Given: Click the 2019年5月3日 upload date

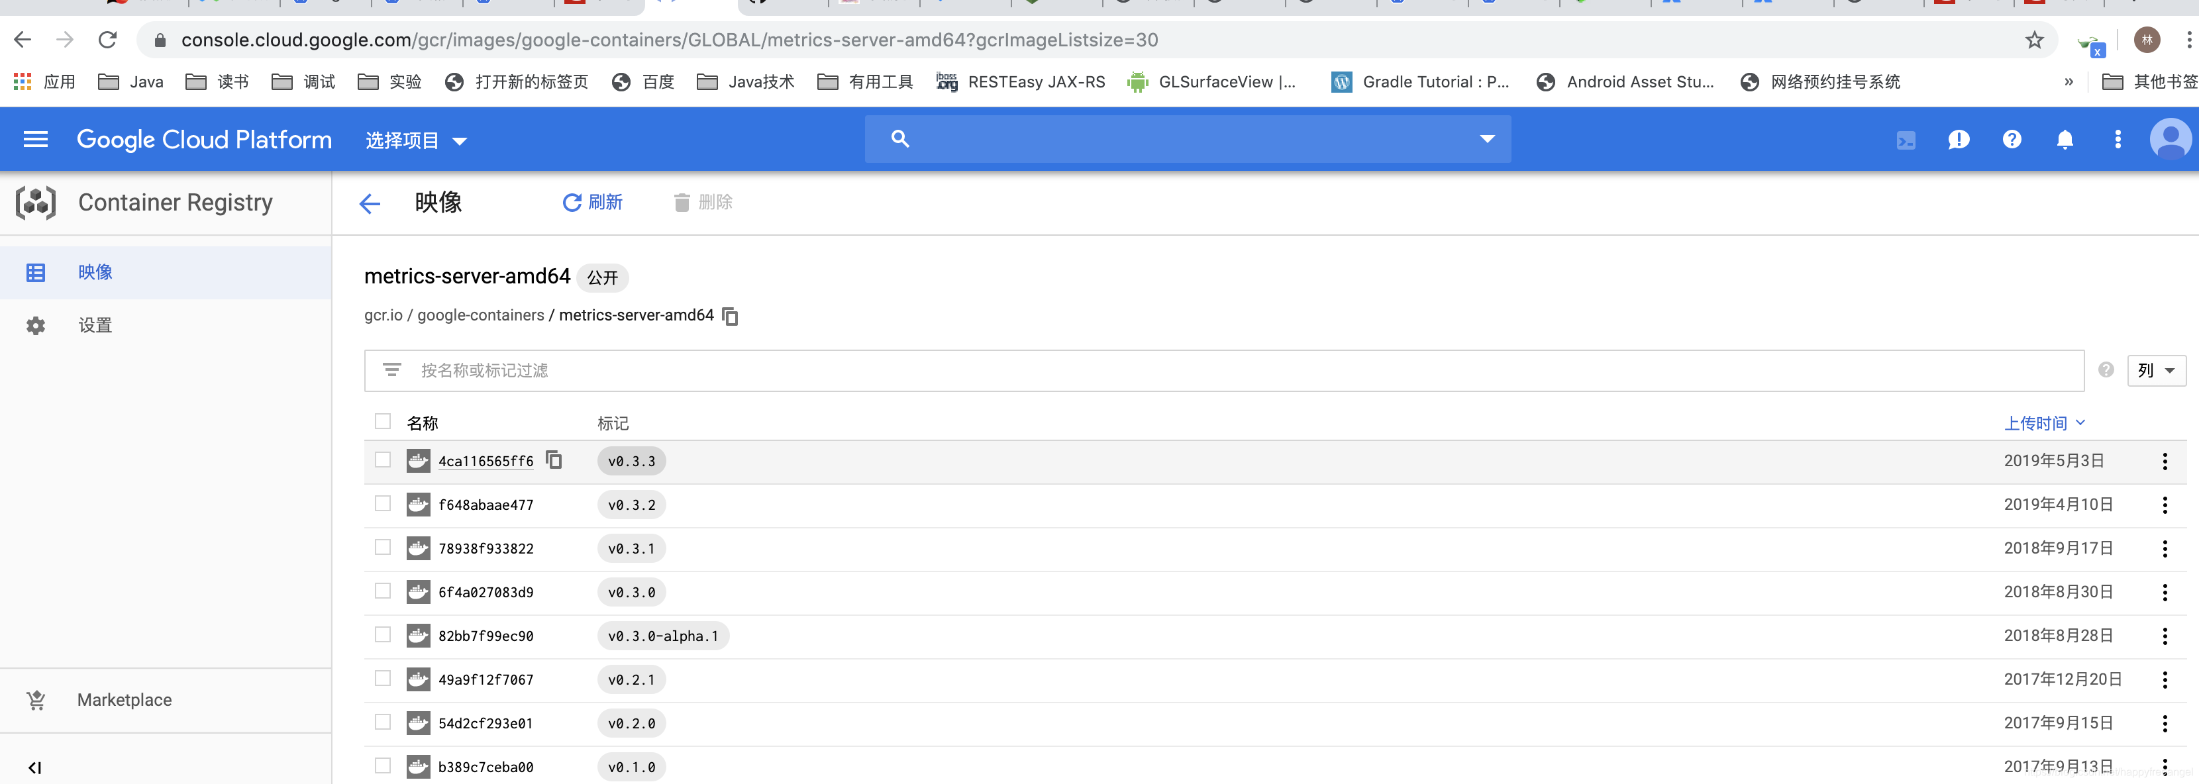Looking at the screenshot, I should 2054,462.
